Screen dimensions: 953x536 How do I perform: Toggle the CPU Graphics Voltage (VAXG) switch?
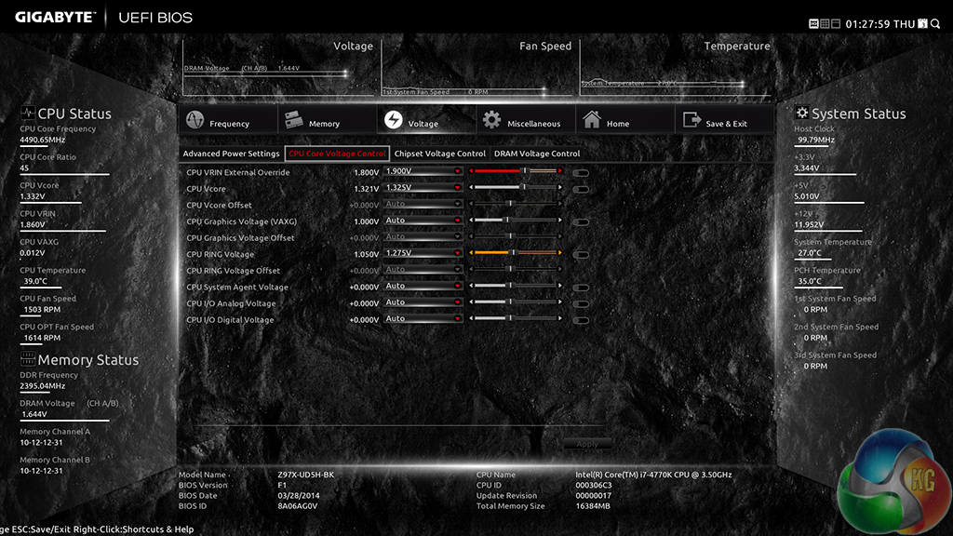click(581, 222)
